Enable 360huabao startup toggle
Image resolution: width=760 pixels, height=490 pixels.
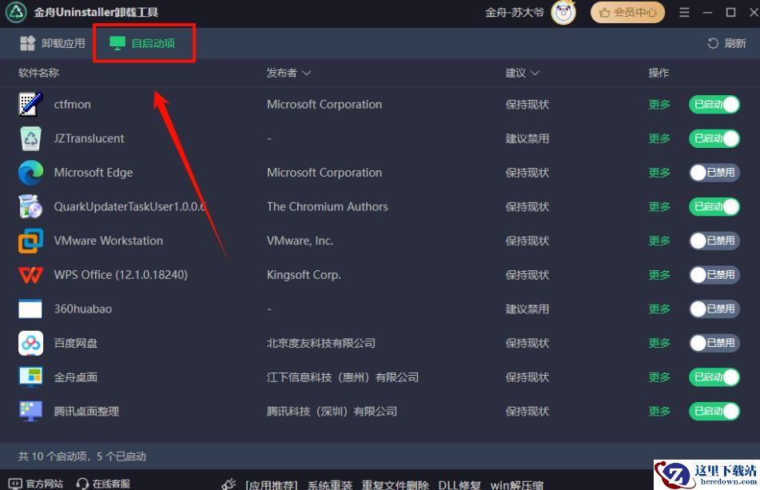(x=714, y=309)
